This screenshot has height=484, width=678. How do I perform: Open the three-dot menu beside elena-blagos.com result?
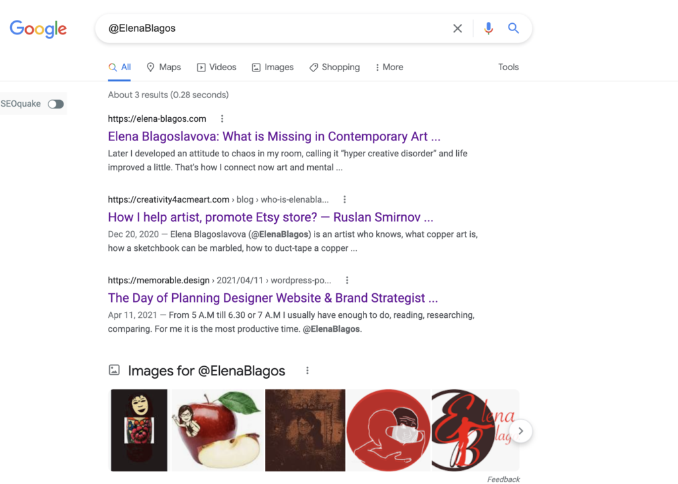click(222, 119)
